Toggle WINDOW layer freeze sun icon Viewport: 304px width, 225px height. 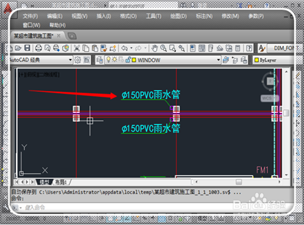(115, 60)
